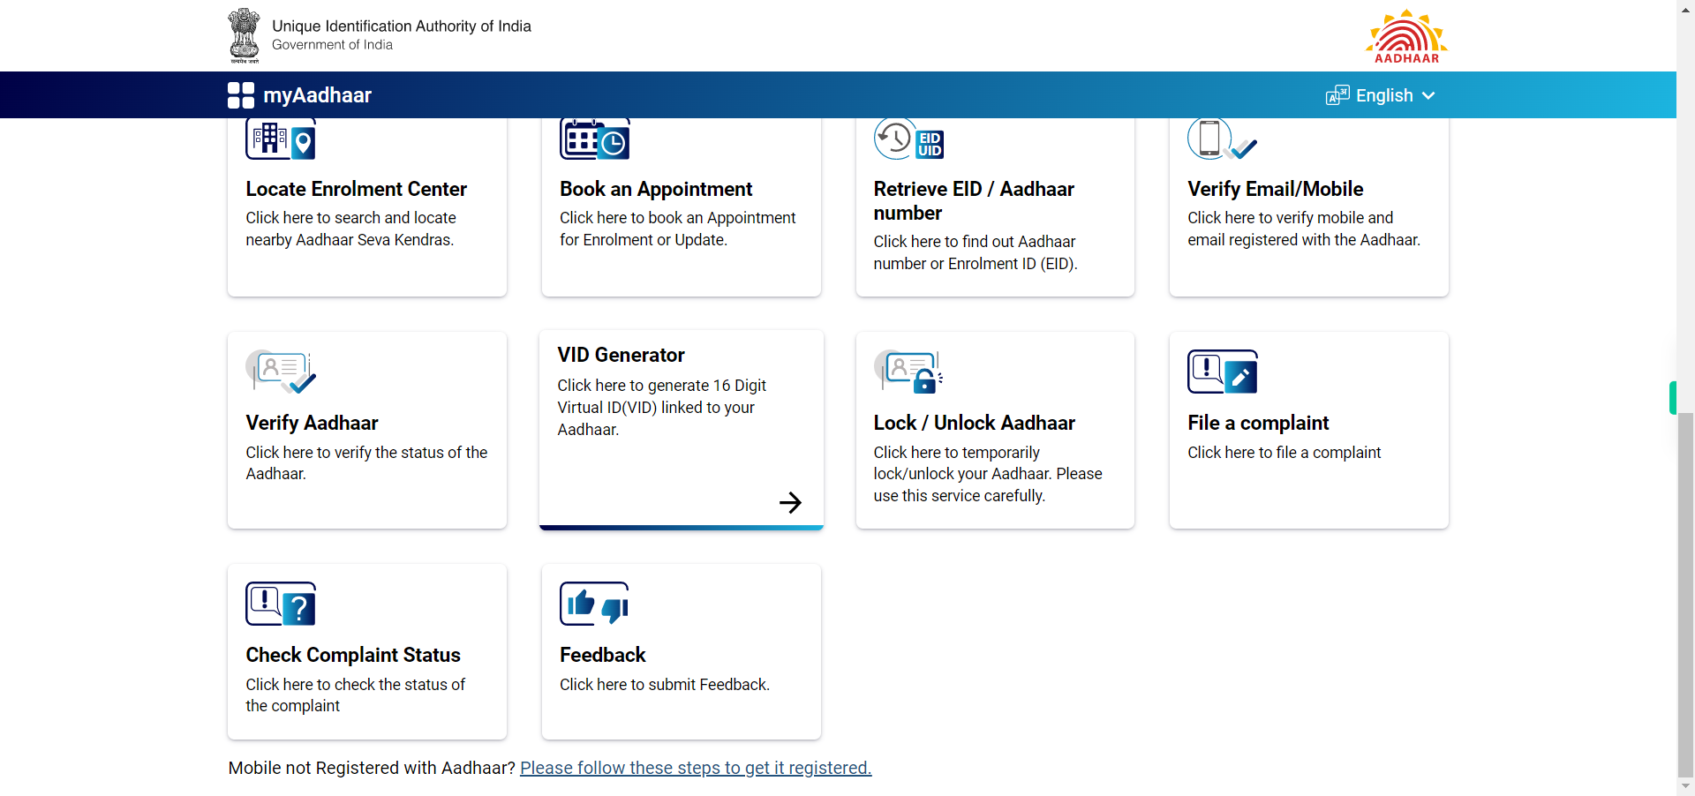
Task: Open the File a complaint title
Action: click(x=1258, y=423)
